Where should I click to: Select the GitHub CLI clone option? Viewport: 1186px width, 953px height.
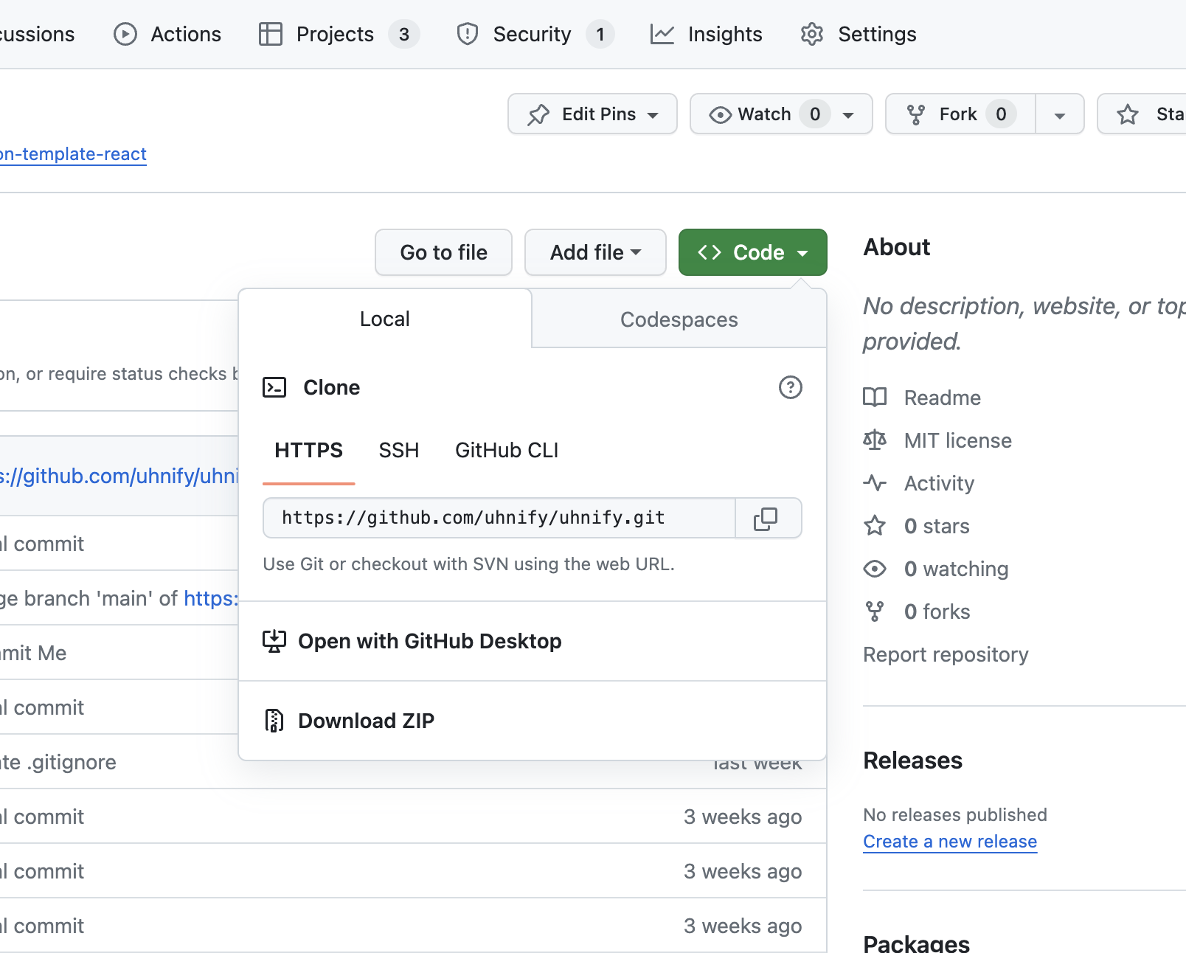click(507, 450)
